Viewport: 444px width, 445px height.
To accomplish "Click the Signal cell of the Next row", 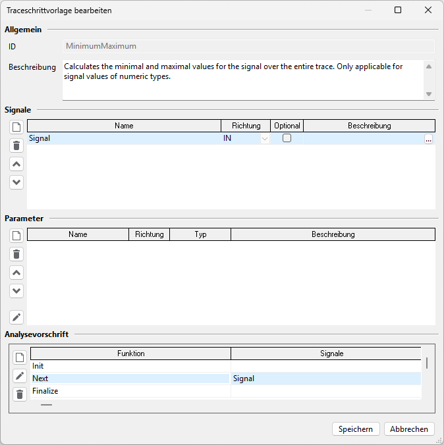I will [326, 379].
